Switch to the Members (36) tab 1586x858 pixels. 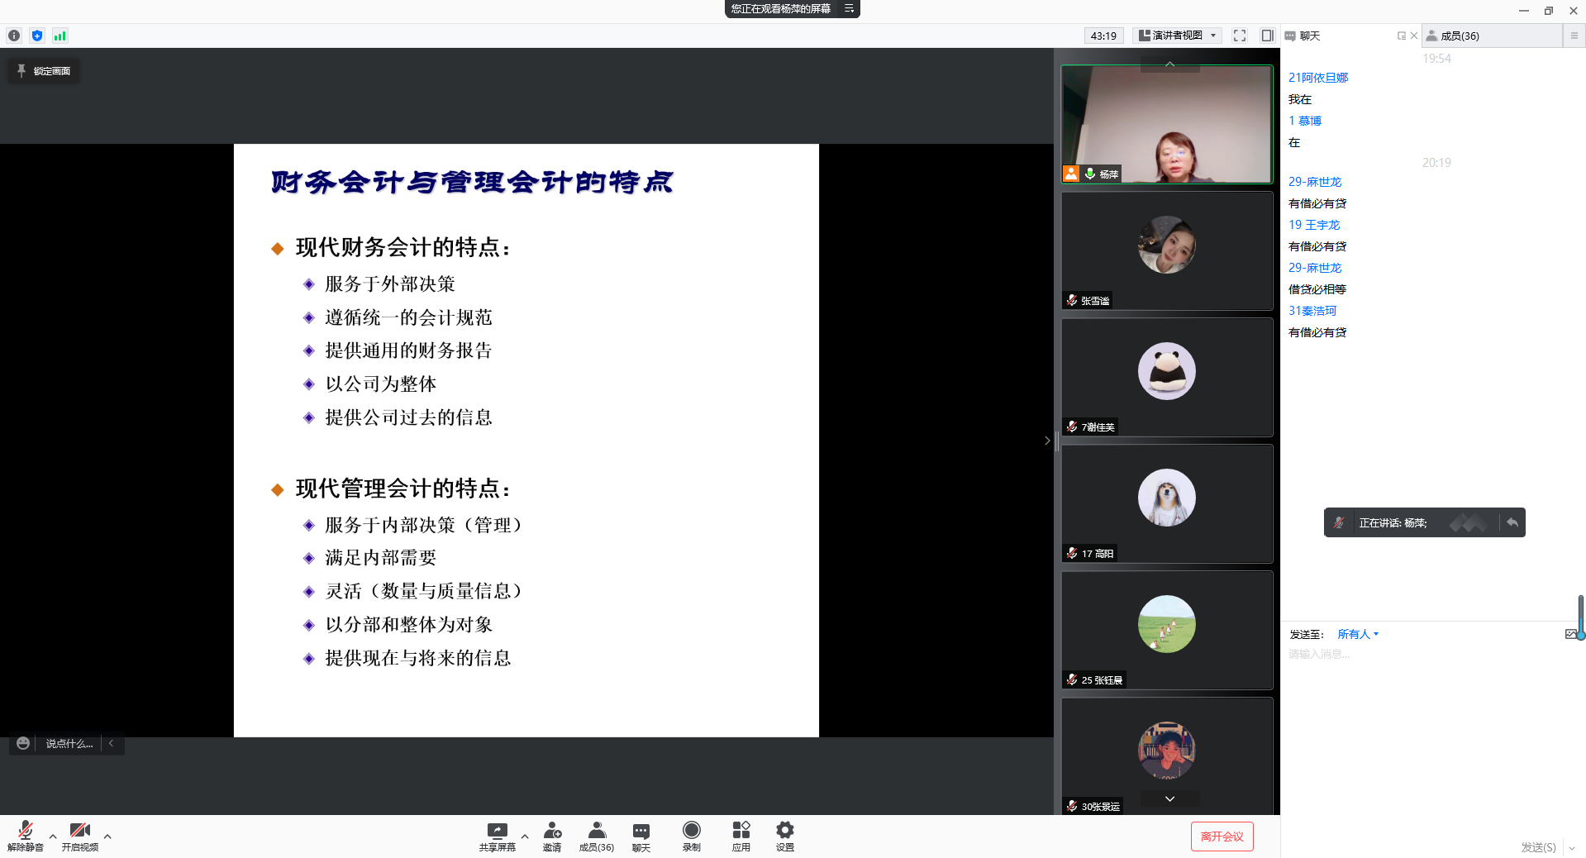pyautogui.click(x=1459, y=36)
